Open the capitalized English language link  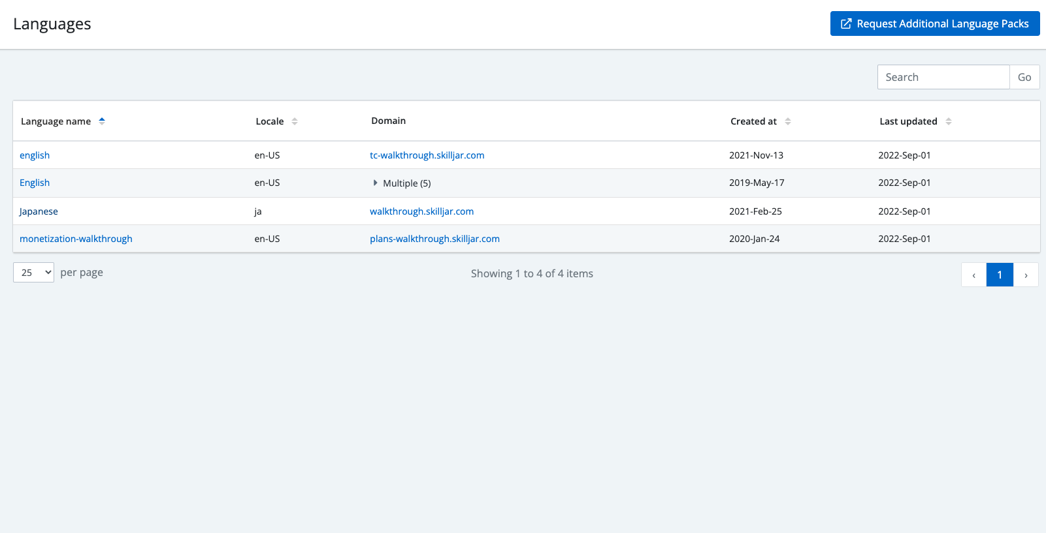coord(35,183)
